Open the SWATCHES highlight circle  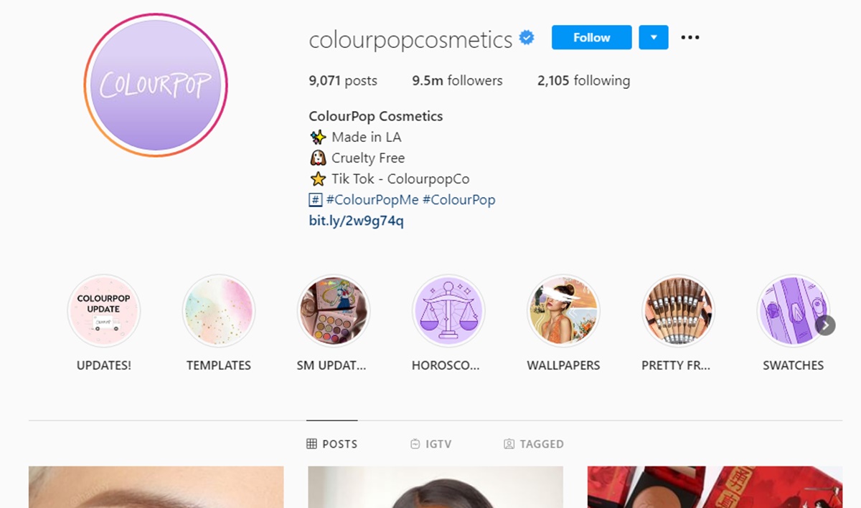tap(793, 311)
